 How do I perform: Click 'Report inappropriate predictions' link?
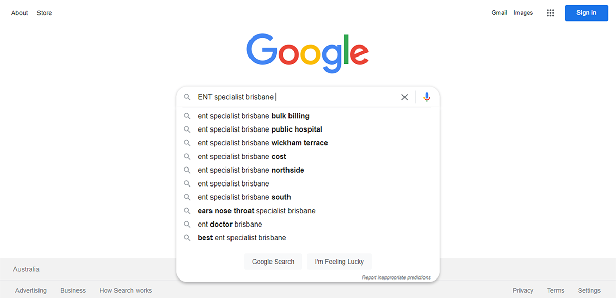click(x=396, y=277)
